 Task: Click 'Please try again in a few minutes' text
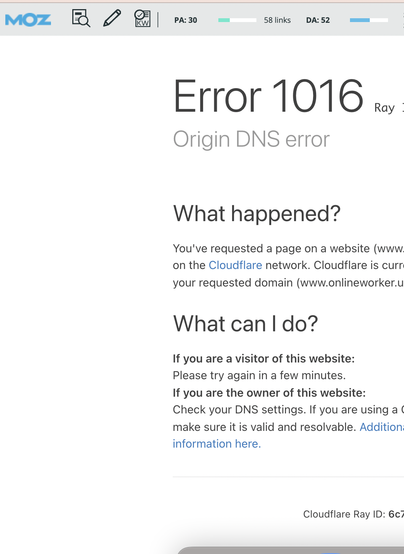click(x=259, y=375)
